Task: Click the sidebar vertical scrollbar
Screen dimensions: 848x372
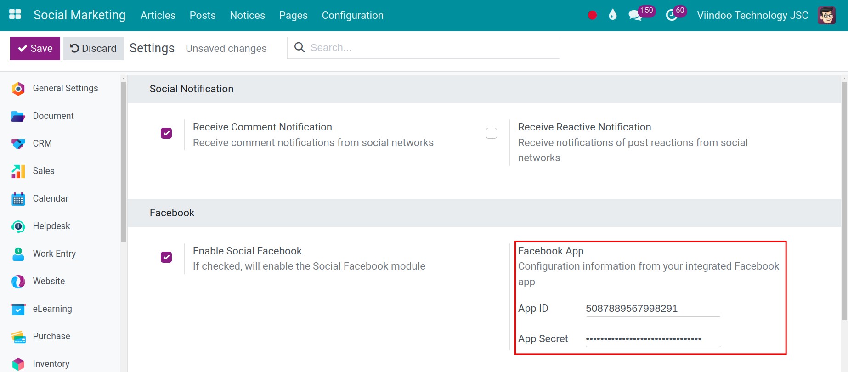Action: click(124, 162)
